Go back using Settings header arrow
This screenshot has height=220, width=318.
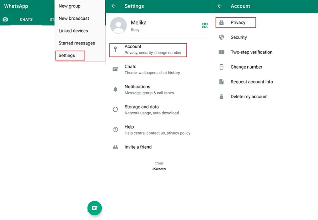[x=114, y=6]
